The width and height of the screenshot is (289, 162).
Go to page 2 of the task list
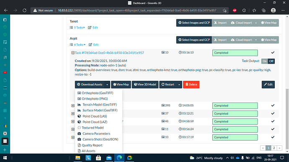click(x=274, y=148)
